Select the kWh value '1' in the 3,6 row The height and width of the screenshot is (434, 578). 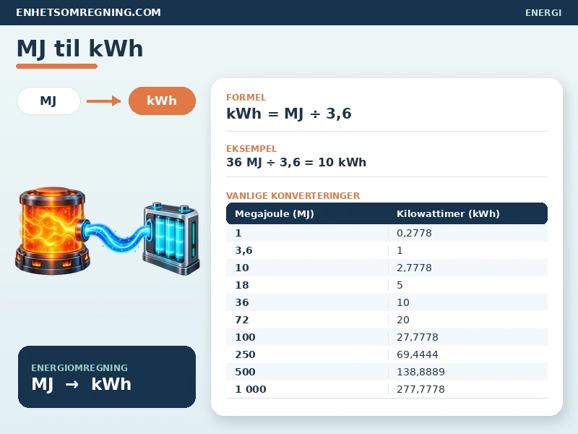[x=400, y=250]
